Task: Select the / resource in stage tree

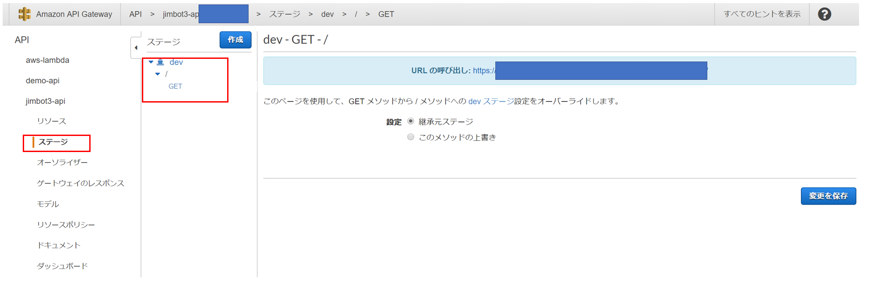Action: pos(166,74)
